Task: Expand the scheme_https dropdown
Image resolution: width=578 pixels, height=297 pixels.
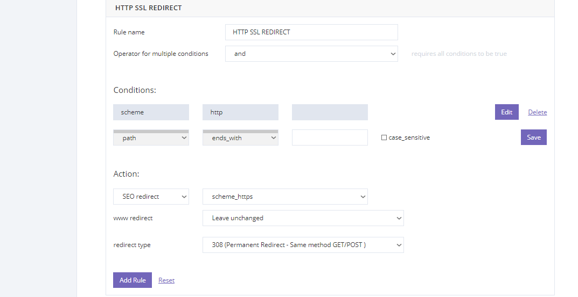Action: 285,197
